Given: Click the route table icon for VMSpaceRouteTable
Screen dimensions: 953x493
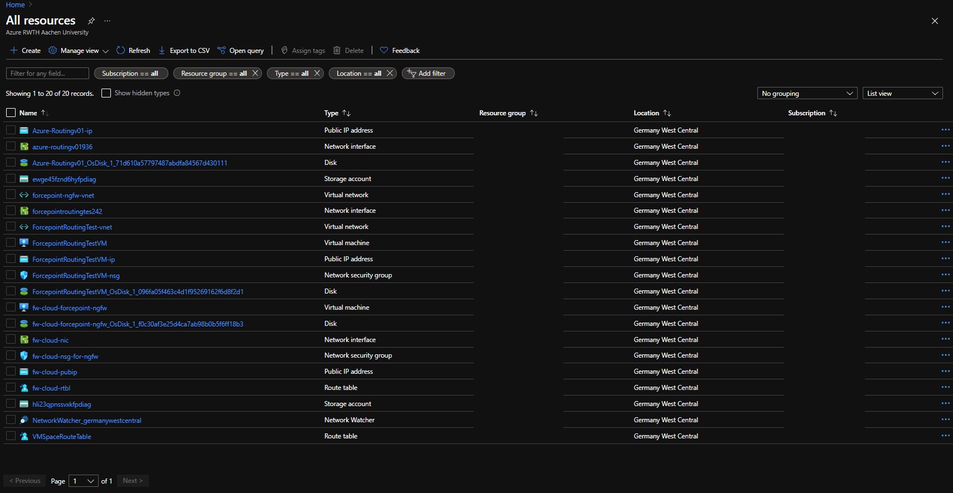Looking at the screenshot, I should point(24,436).
